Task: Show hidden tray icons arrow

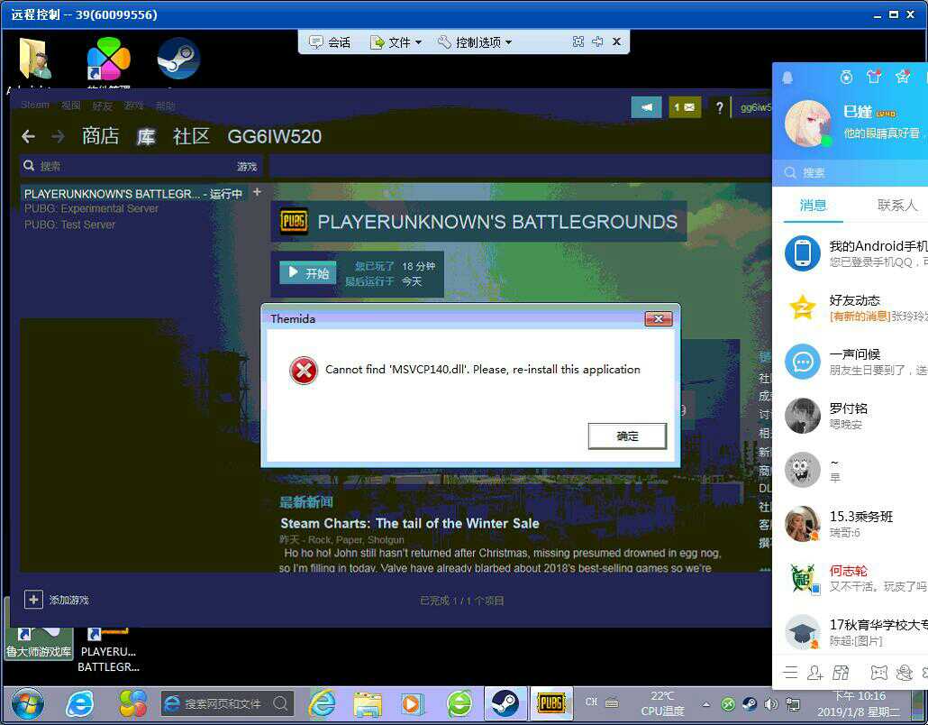Action: [706, 704]
